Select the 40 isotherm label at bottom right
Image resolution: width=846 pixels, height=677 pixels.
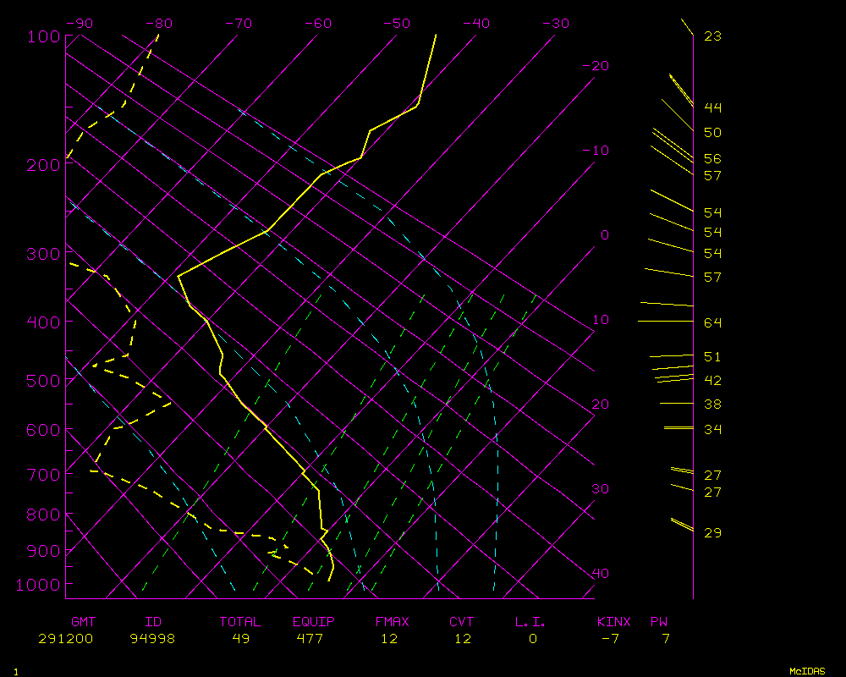point(600,574)
